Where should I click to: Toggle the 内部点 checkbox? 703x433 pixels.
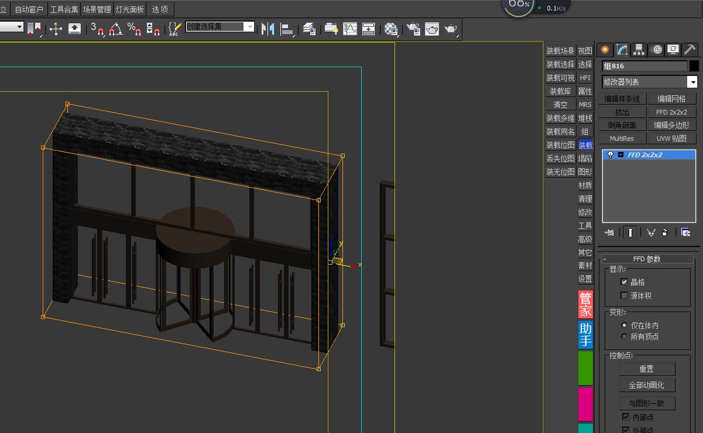point(625,417)
